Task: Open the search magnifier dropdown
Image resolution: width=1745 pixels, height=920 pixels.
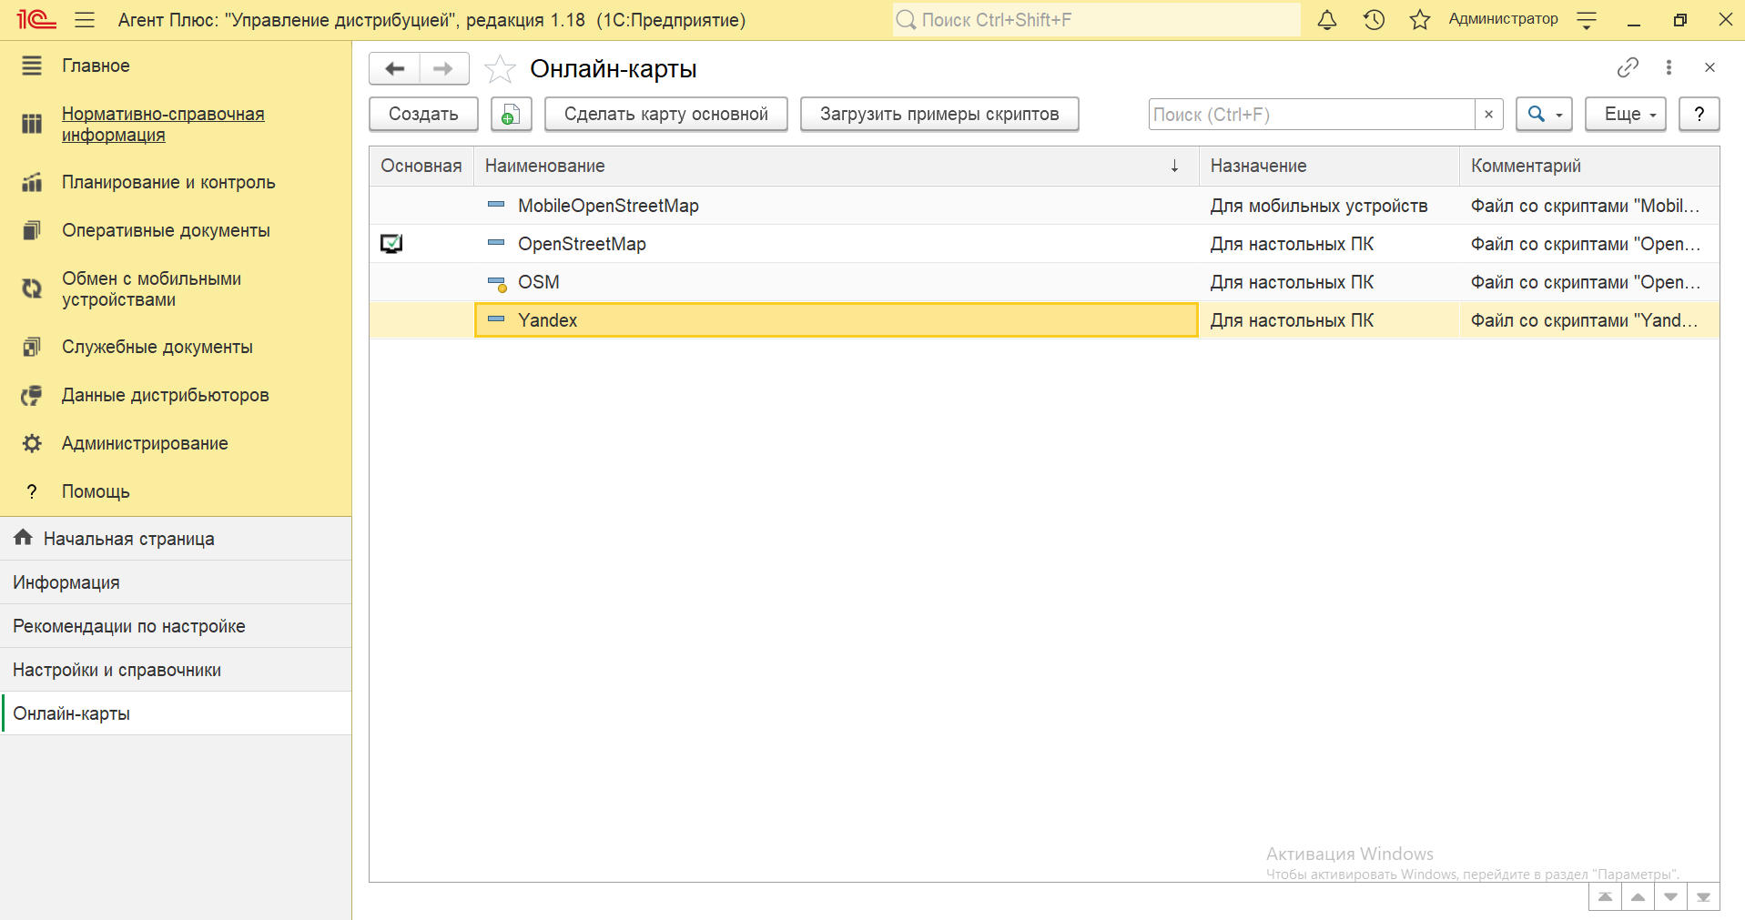Action: coord(1544,115)
